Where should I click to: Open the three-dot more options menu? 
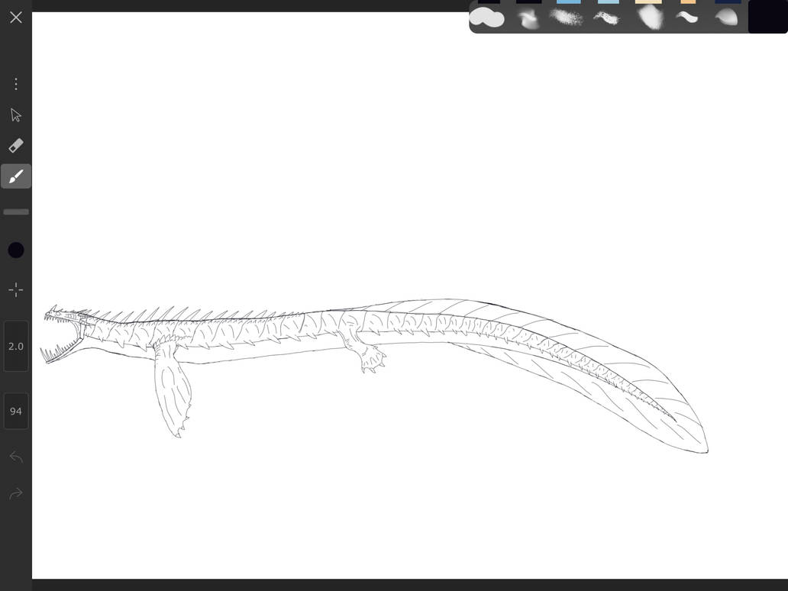point(16,84)
